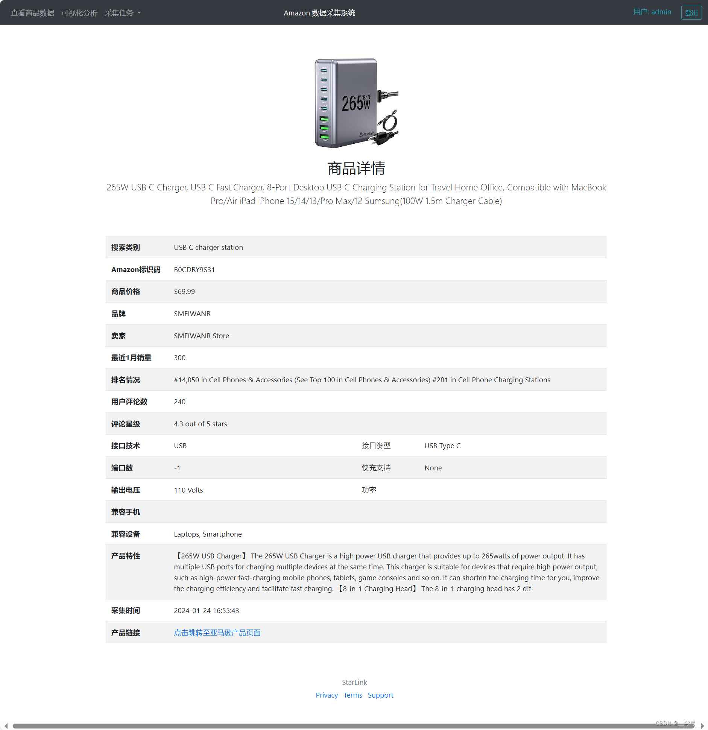
Task: Click the Amazon标识码 row label
Action: [135, 269]
